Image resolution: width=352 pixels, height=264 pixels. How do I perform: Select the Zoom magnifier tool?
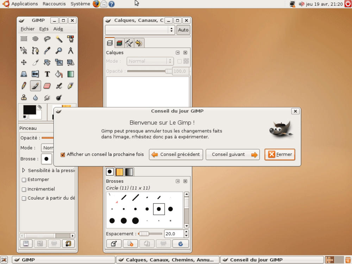(59, 50)
